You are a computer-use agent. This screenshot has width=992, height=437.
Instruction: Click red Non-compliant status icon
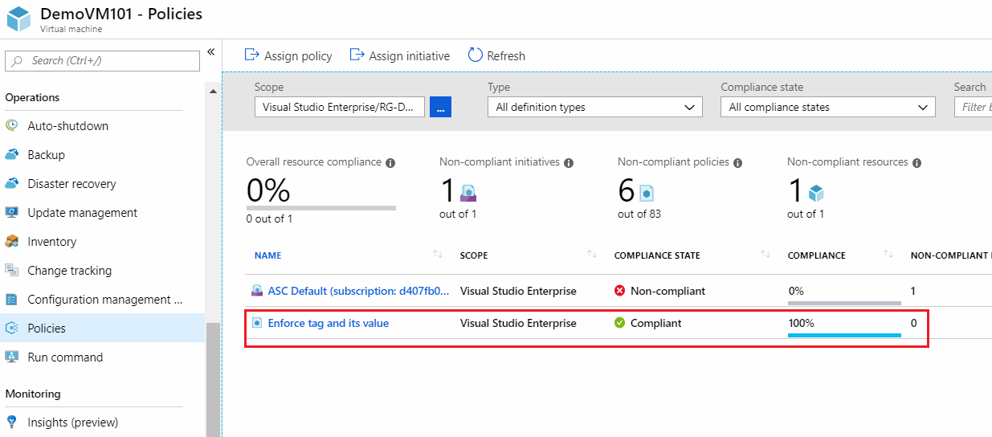tap(619, 291)
